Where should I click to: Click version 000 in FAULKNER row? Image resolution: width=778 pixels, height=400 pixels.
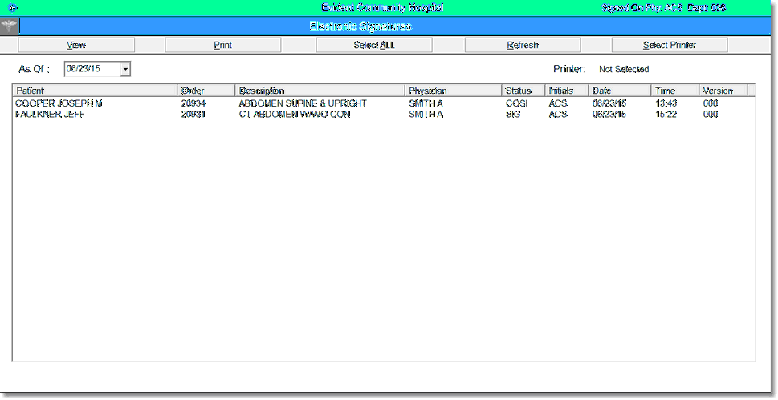[x=711, y=115]
